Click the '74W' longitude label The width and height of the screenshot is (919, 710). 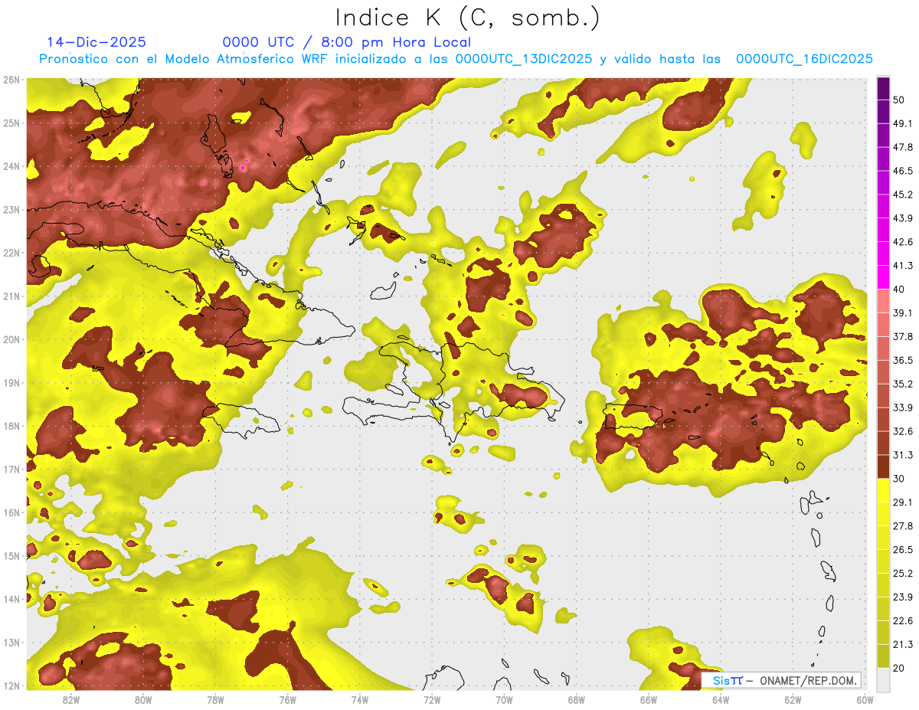pos(359,699)
